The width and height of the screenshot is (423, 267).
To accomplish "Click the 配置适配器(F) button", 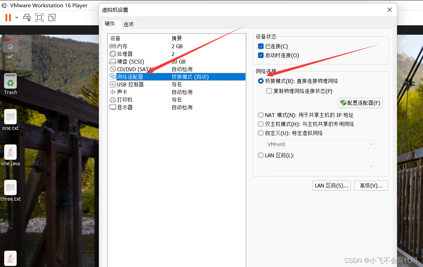I will tap(360, 103).
